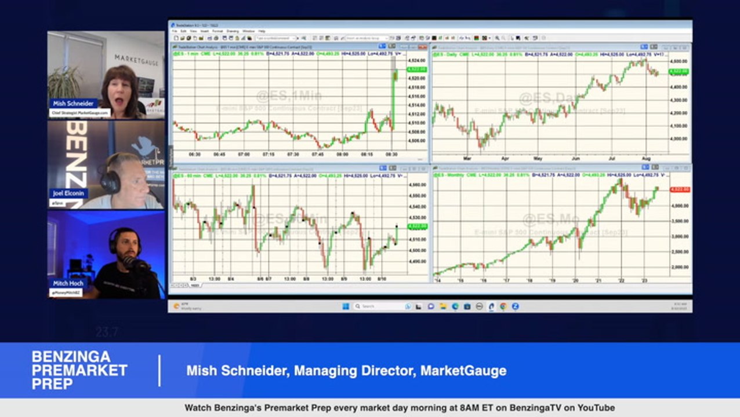Click the green 4,522.00 price tag on 1 min chart
Screen dimensions: 740x417
418,69
